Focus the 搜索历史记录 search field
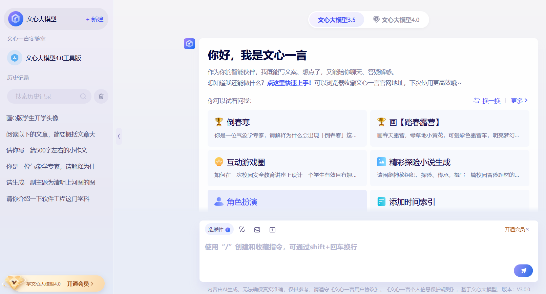The width and height of the screenshot is (546, 294). [x=49, y=97]
